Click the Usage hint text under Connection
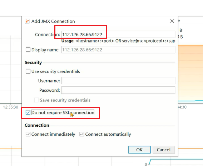 click(118, 41)
